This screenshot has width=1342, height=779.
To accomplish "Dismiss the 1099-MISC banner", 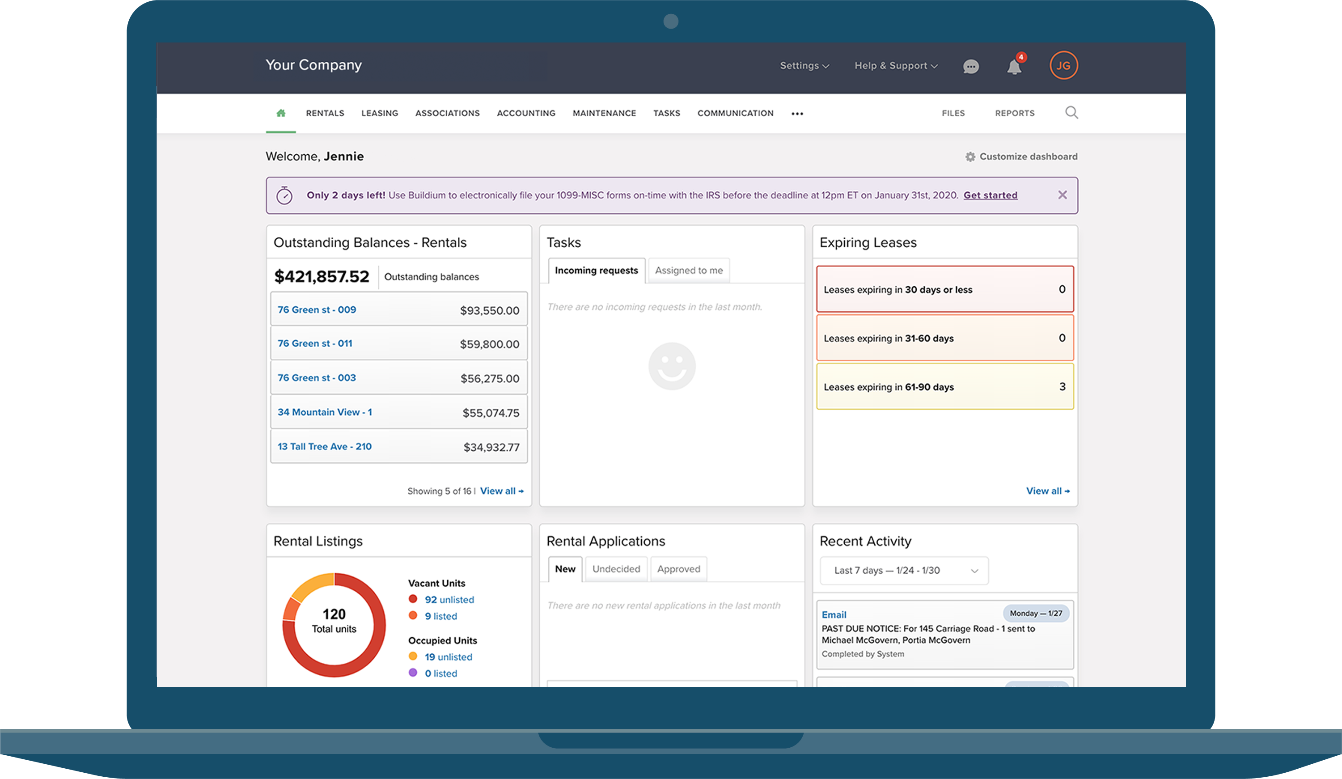I will (x=1062, y=195).
